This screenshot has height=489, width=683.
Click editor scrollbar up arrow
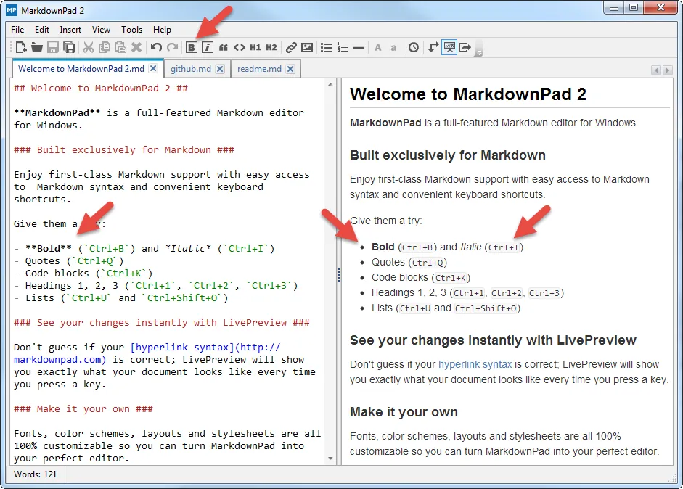click(330, 84)
